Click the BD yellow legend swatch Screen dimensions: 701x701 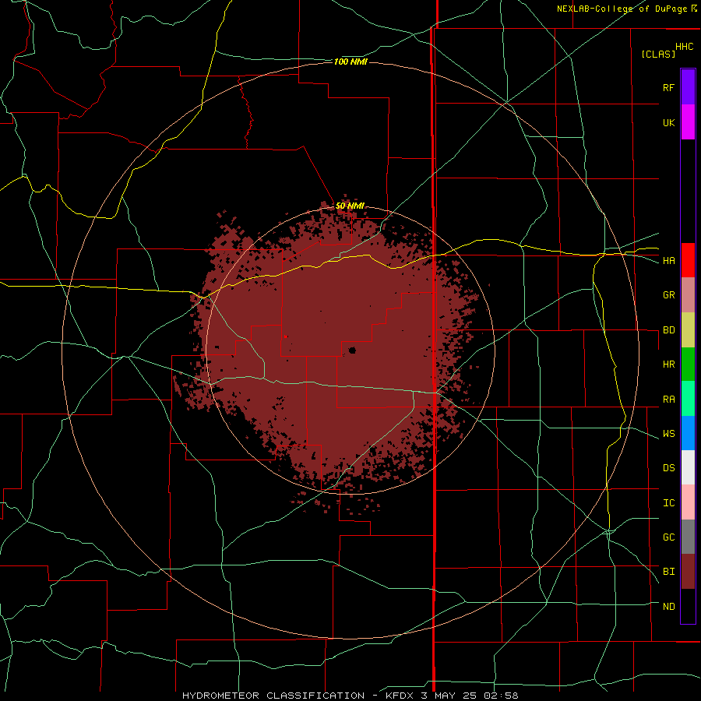pos(688,330)
